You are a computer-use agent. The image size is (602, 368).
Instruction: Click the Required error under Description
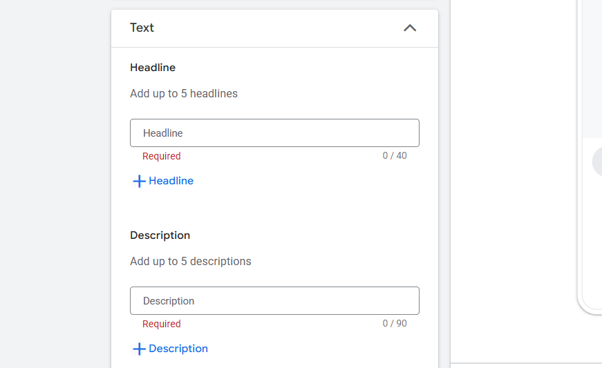point(161,324)
